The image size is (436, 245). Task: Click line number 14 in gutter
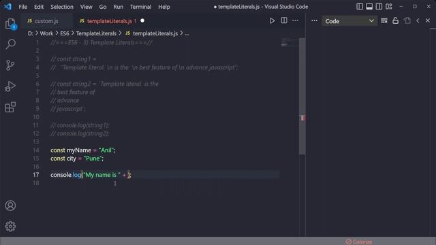point(36,150)
